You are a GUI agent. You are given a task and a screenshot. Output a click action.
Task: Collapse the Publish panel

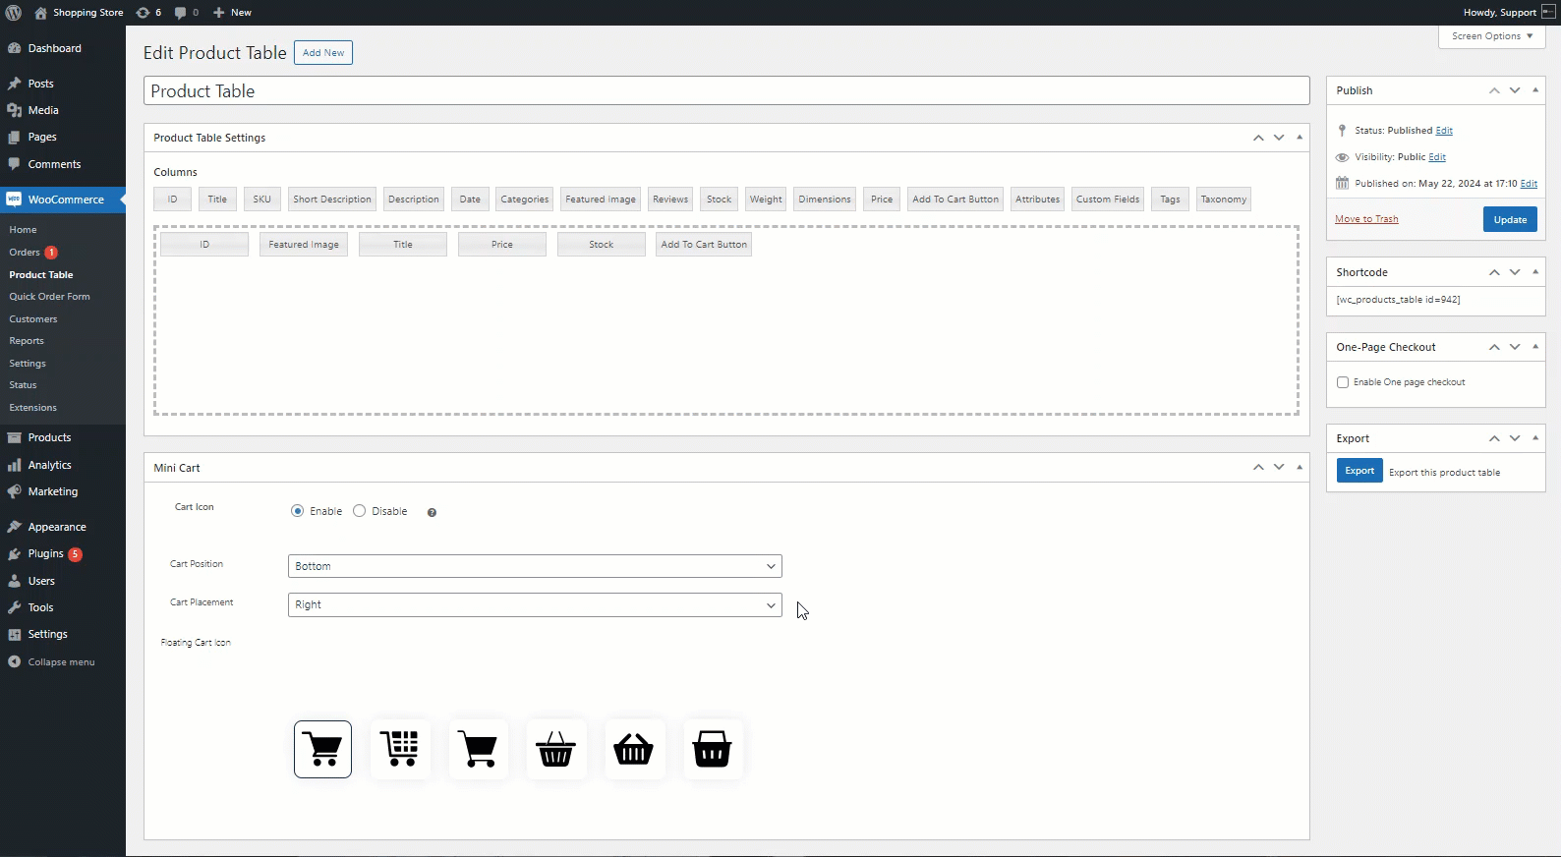tap(1535, 90)
